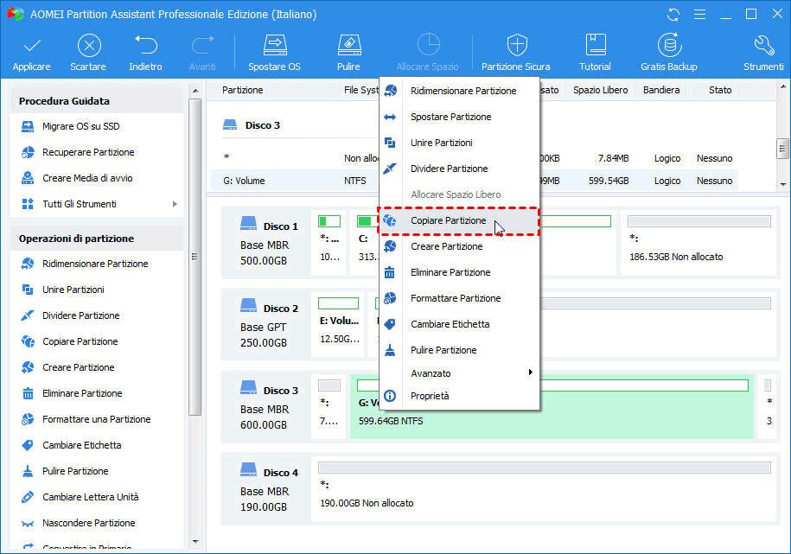This screenshot has width=791, height=554.
Task: Open the Partizione Sicura tool
Action: [x=515, y=50]
